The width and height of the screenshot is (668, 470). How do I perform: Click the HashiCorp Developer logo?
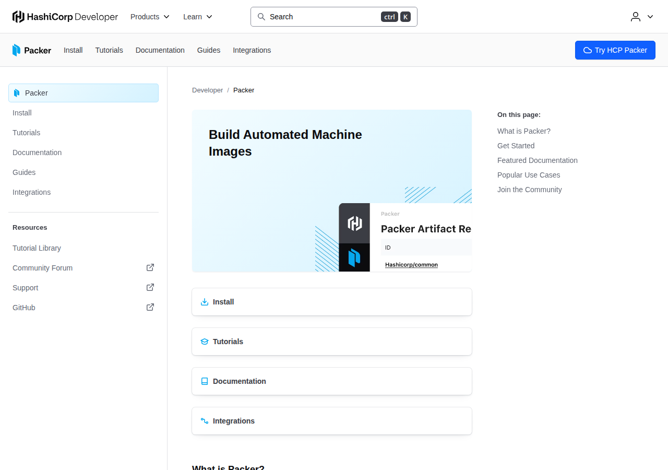click(x=65, y=17)
